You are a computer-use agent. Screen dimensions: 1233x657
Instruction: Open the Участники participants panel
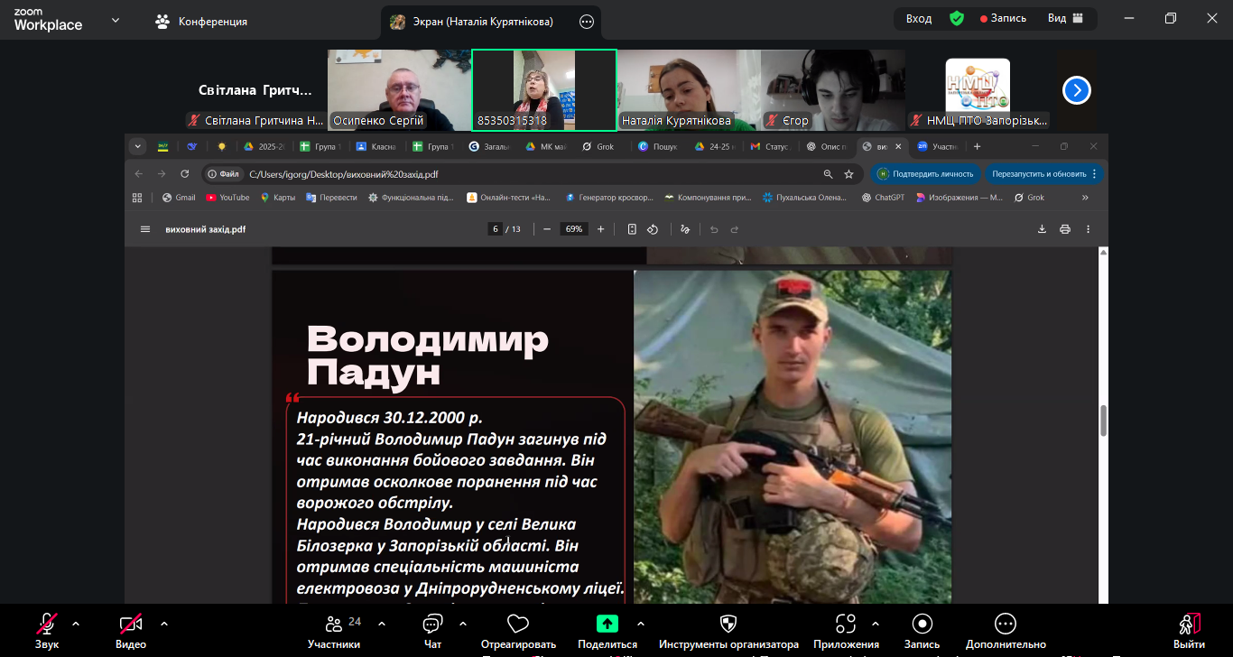(334, 630)
